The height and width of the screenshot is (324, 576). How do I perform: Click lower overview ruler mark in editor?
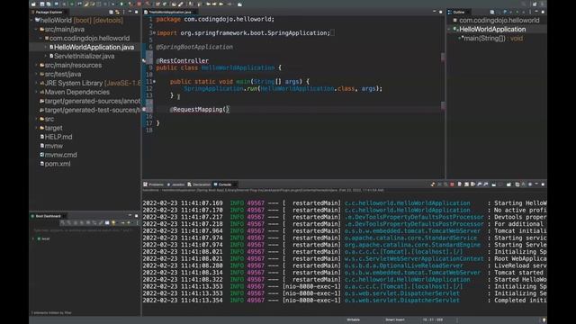[x=443, y=106]
